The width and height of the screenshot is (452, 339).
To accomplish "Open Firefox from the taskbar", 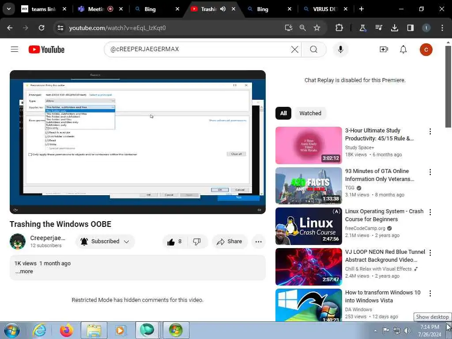I will pos(67,330).
